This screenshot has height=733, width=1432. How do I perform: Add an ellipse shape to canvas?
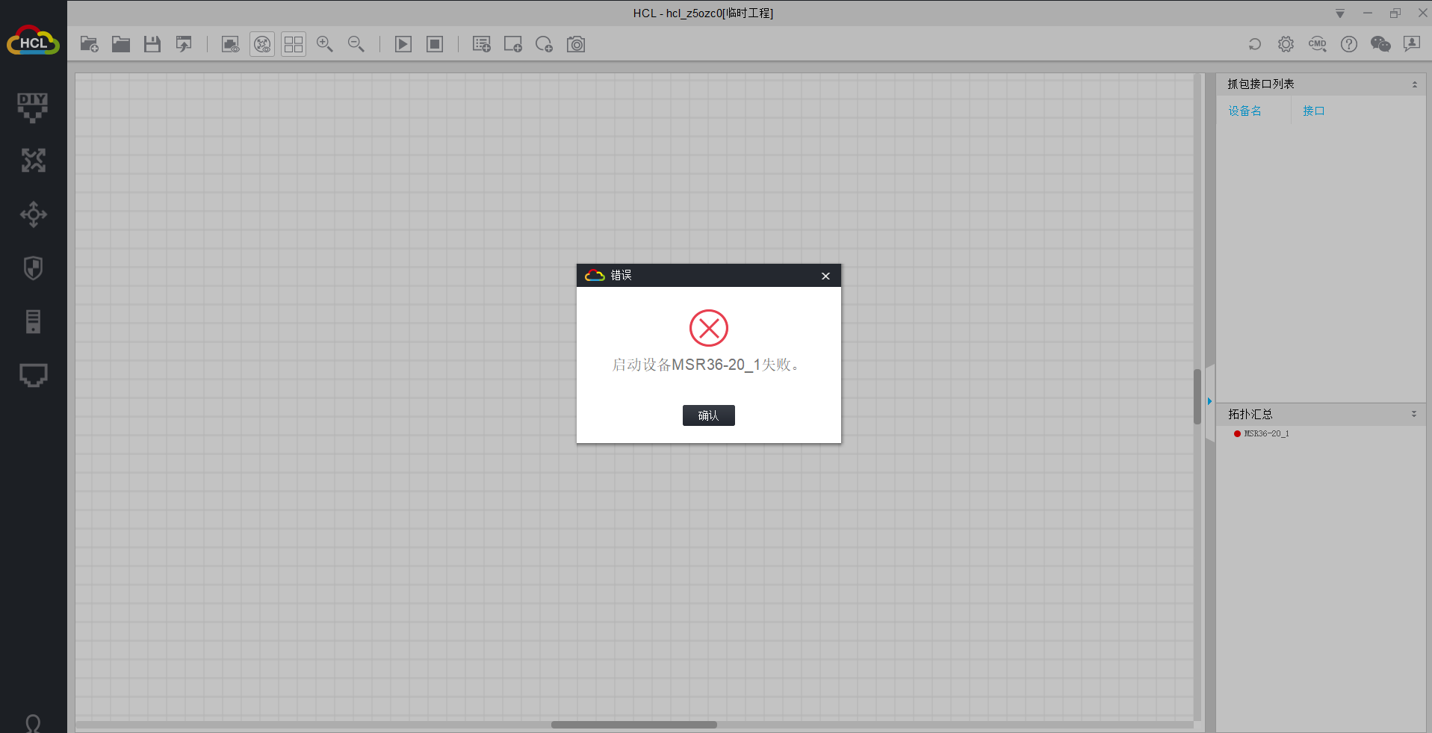pyautogui.click(x=545, y=45)
